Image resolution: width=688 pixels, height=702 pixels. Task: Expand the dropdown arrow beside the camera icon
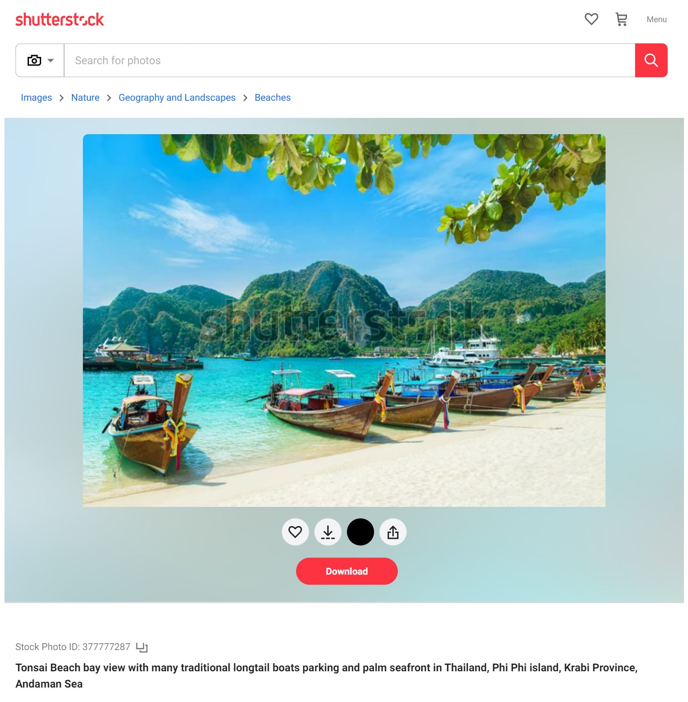click(51, 60)
